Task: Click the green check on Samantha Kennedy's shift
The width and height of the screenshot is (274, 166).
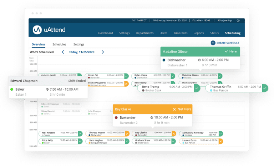Action: click(221, 134)
